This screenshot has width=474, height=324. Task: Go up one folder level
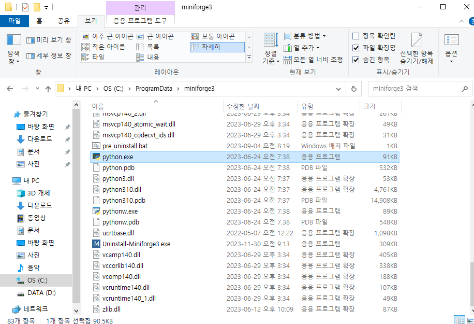[48, 89]
